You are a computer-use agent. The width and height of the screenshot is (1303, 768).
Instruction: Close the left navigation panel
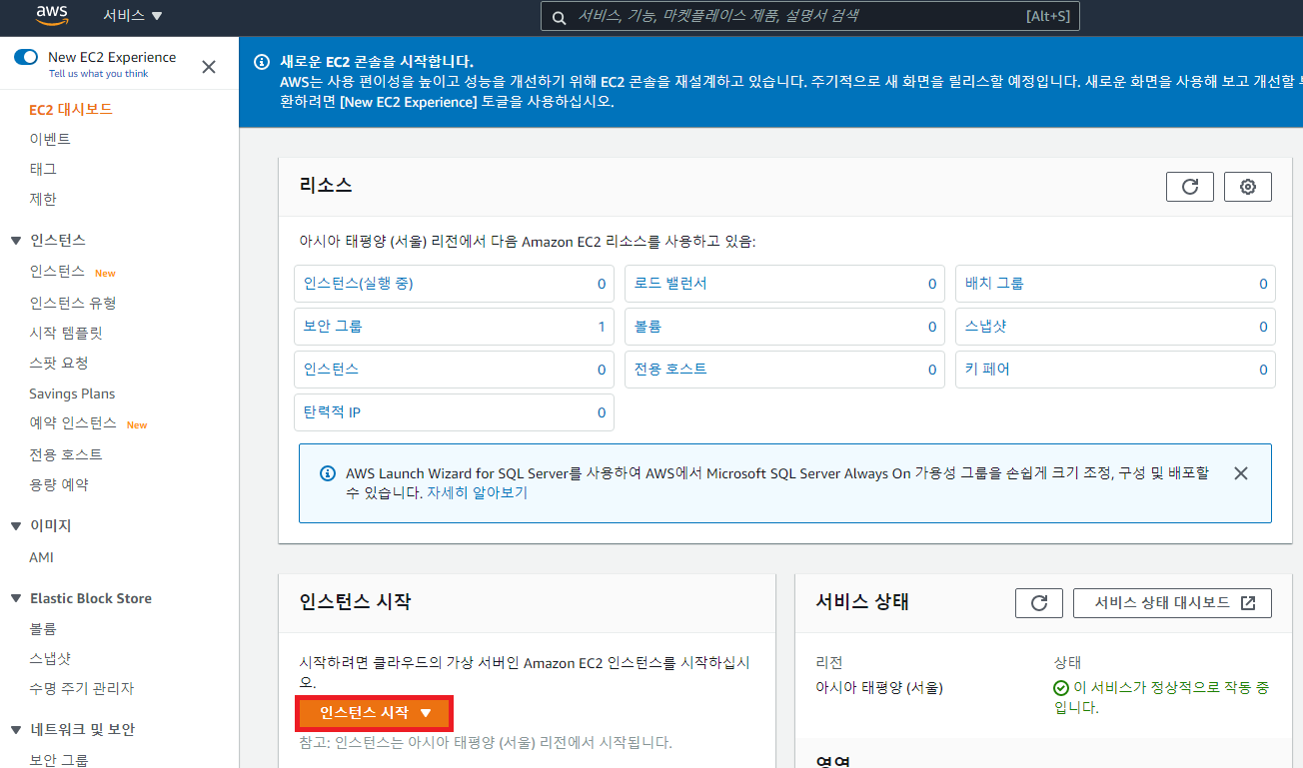pyautogui.click(x=209, y=67)
